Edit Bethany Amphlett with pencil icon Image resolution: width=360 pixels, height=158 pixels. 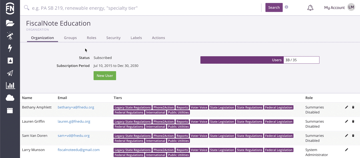(x=346, y=107)
